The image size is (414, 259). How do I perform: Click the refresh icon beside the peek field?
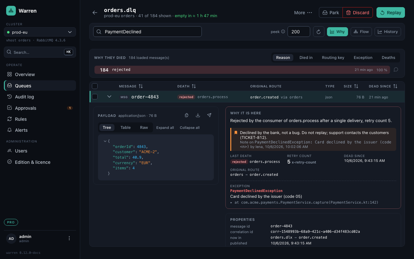319,32
